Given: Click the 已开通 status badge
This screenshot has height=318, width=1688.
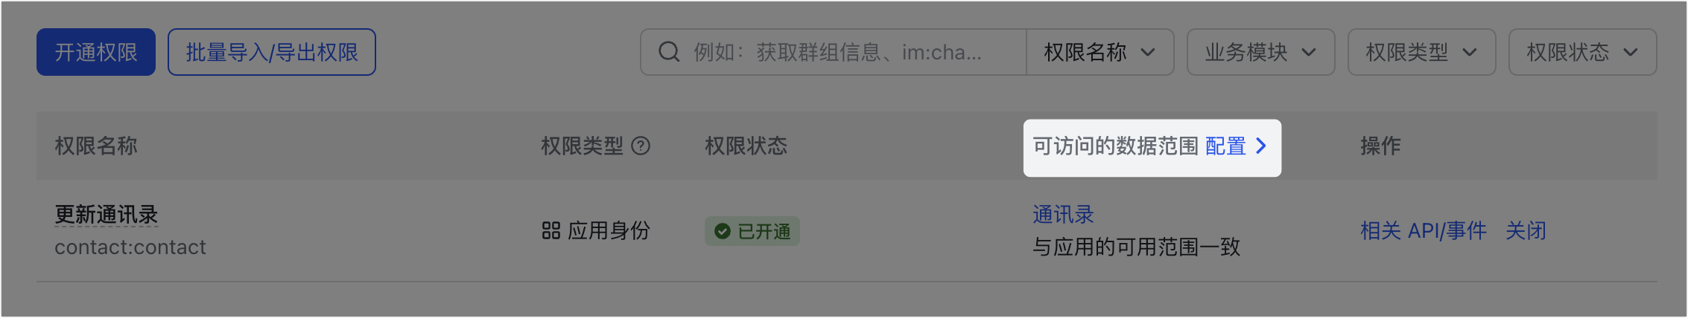Looking at the screenshot, I should click(x=752, y=231).
